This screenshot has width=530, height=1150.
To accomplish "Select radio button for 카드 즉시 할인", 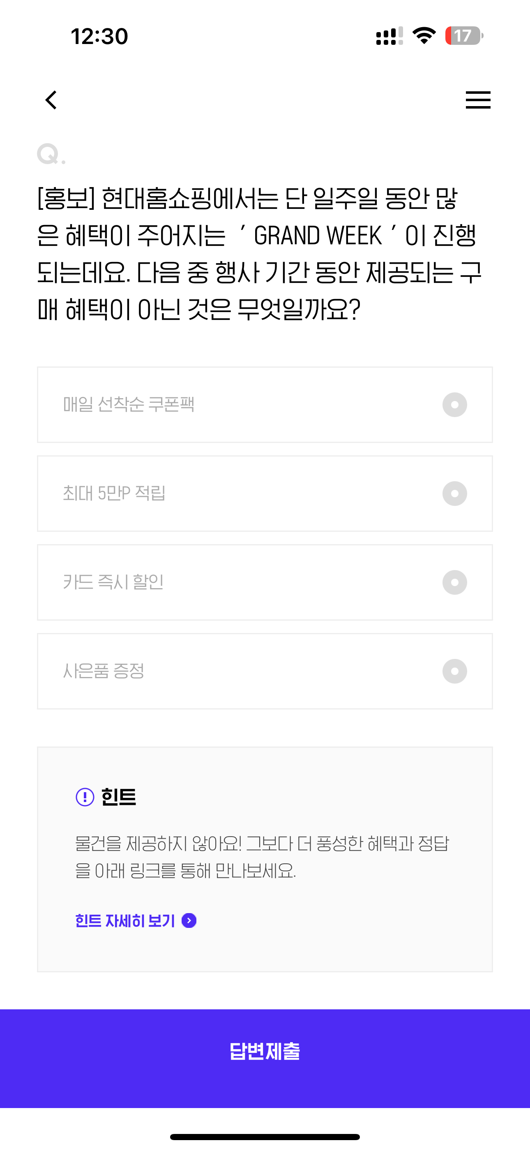I will [x=454, y=582].
